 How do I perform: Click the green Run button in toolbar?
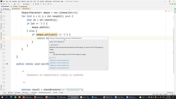pos(33,4)
